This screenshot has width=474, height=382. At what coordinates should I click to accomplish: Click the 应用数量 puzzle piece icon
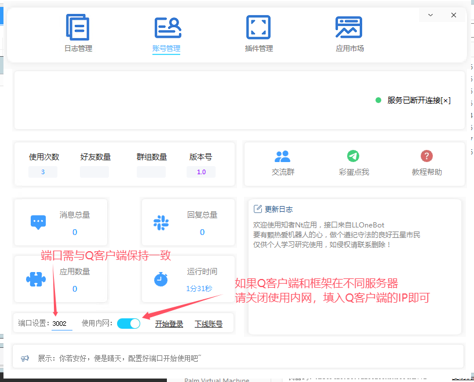[x=36, y=280]
